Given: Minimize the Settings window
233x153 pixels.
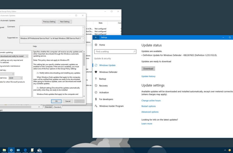Looking at the screenshot, I should pyautogui.click(x=223, y=37).
